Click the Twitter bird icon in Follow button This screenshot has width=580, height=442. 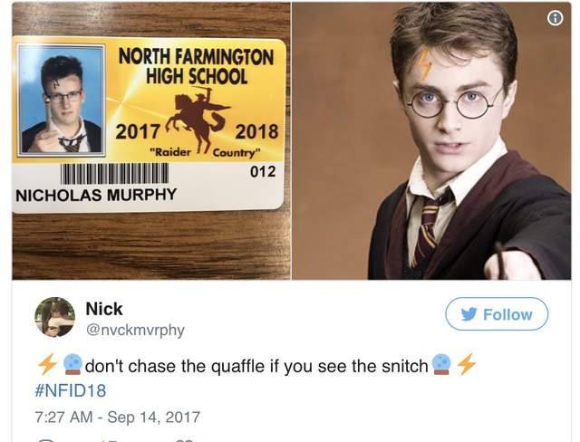469,314
